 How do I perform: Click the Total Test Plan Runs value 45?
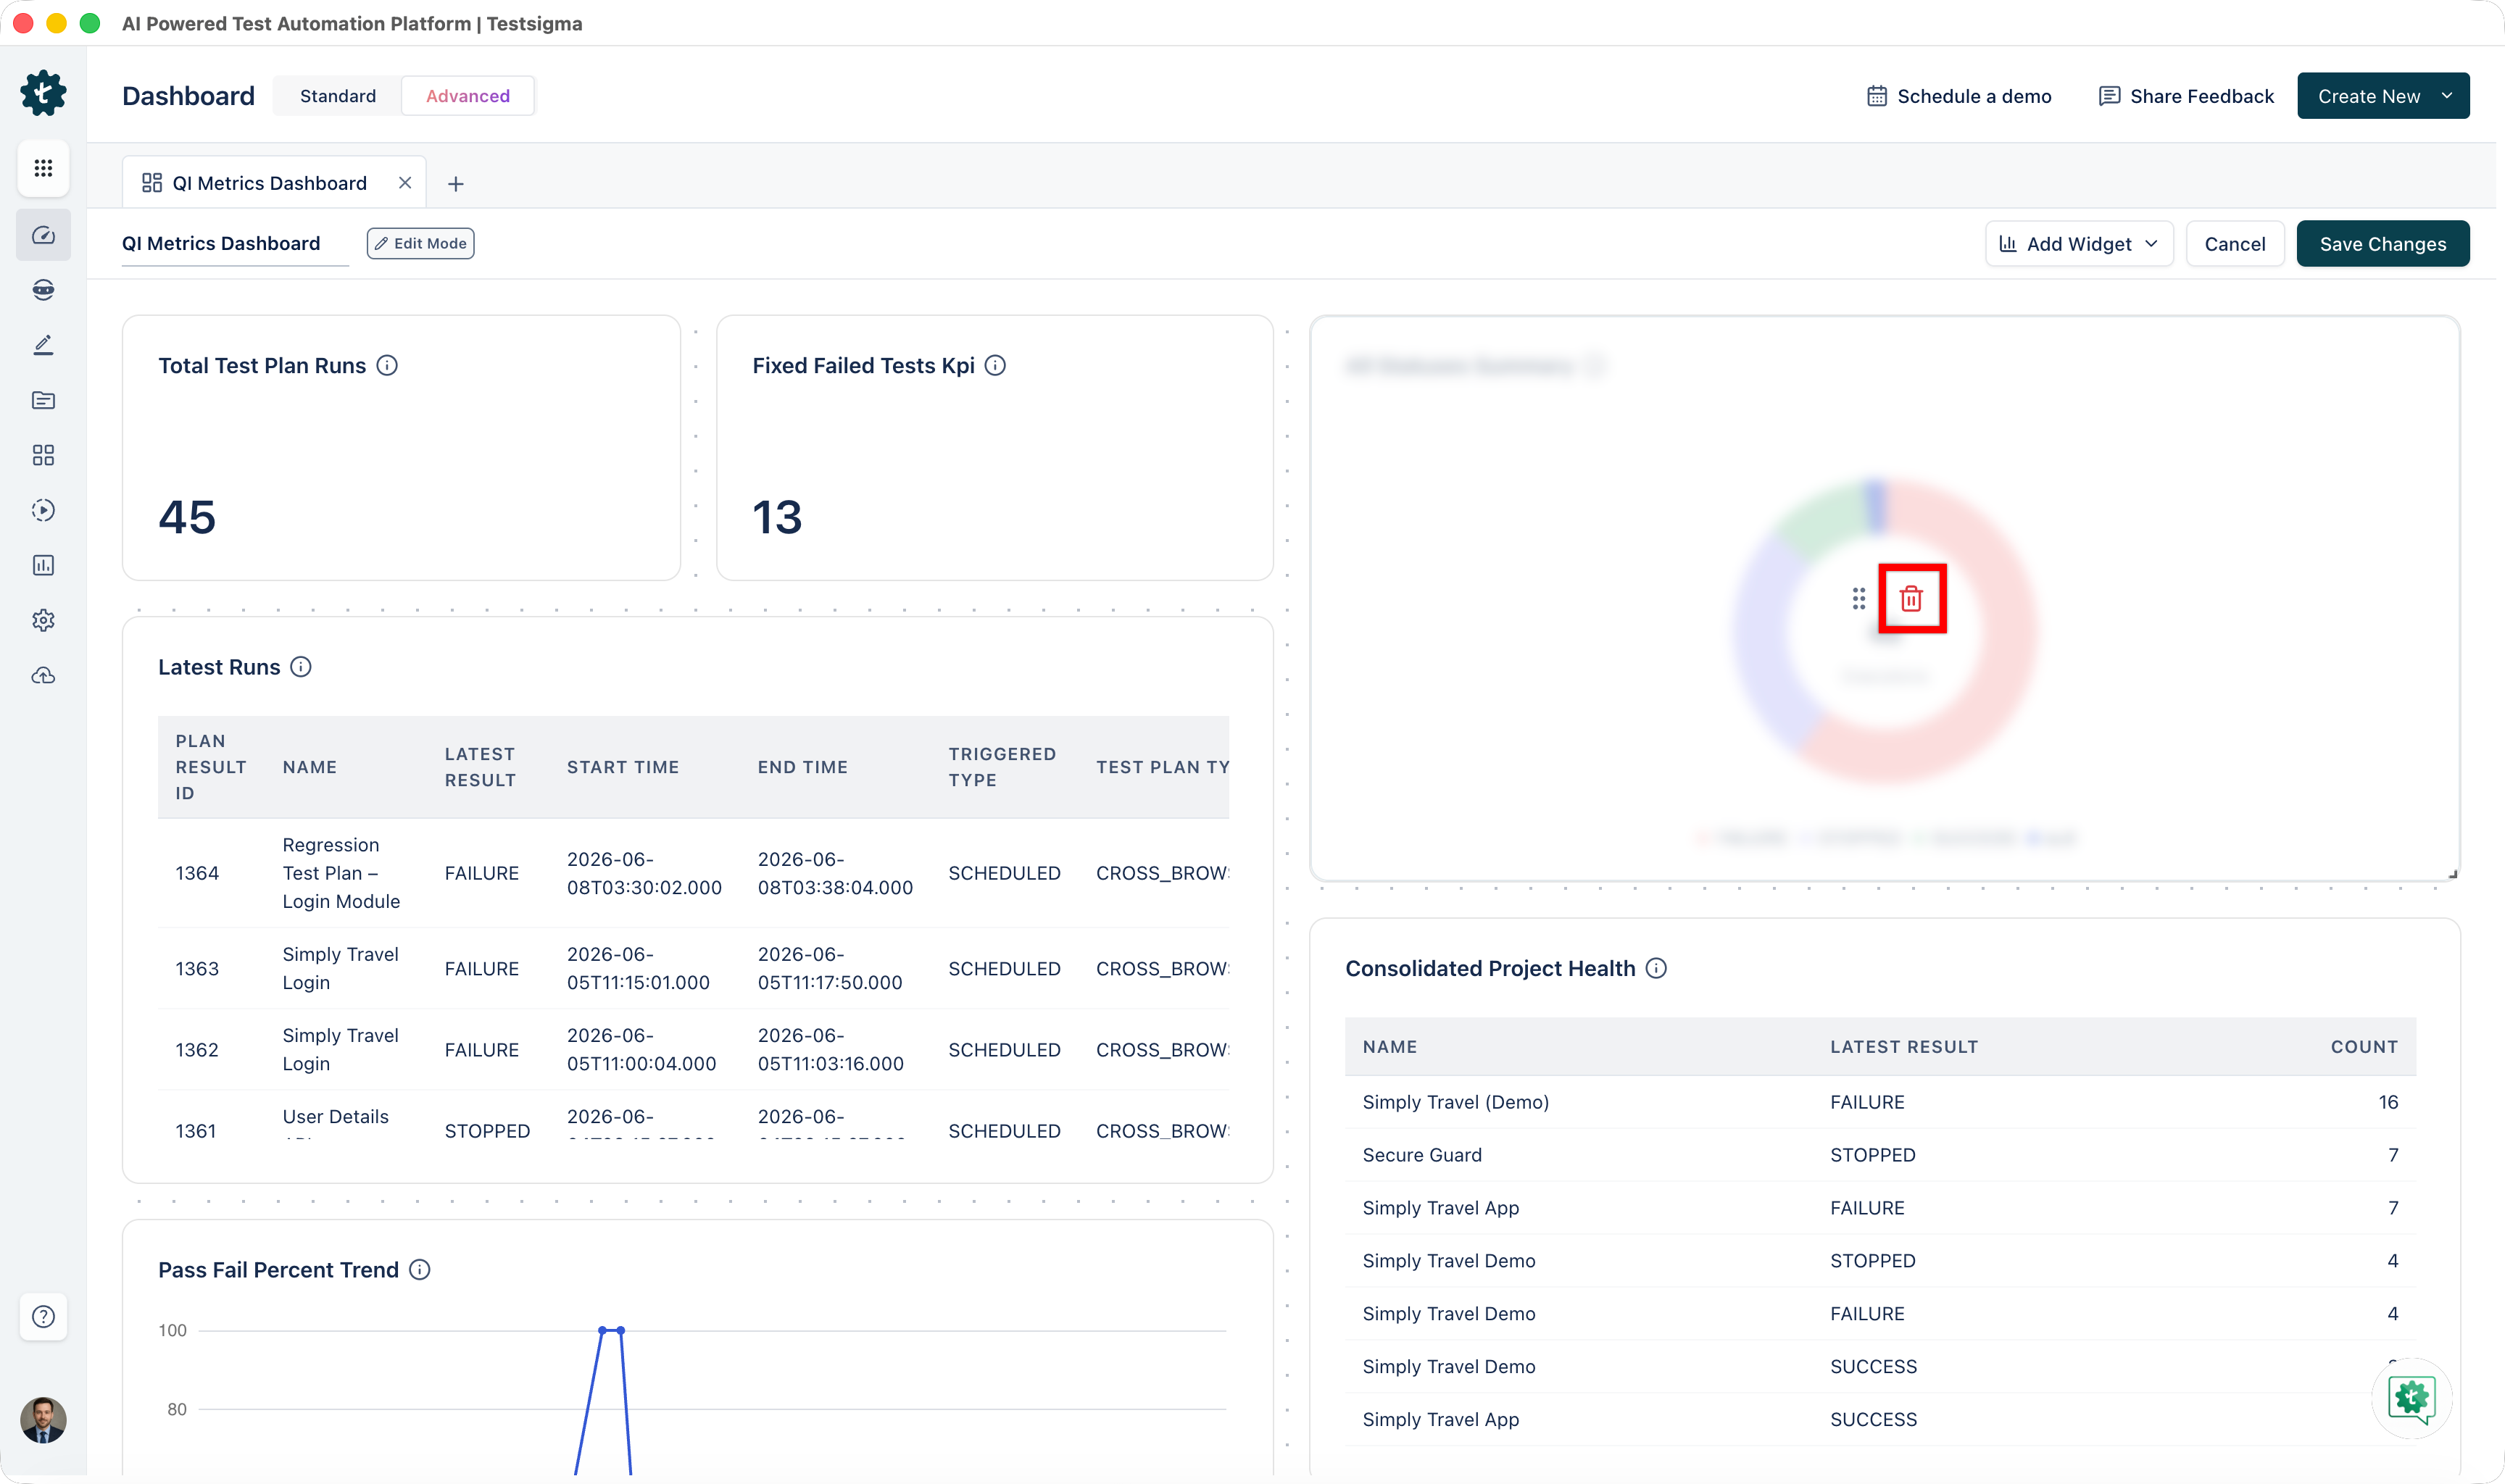(x=187, y=517)
